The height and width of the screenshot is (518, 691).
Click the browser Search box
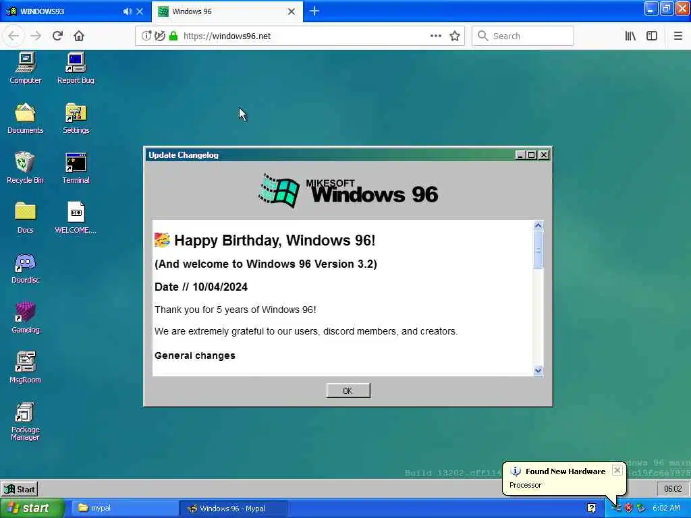pyautogui.click(x=523, y=36)
